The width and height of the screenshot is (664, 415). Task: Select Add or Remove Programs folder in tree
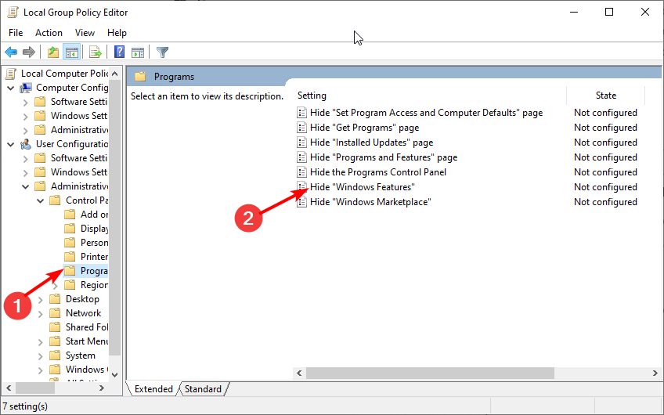point(94,215)
